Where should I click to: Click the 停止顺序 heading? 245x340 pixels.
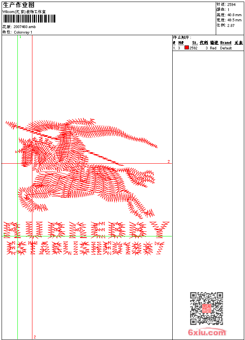pyautogui.click(x=182, y=38)
